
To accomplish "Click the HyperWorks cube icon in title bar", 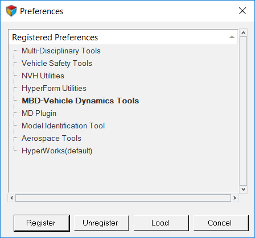I will coord(11,11).
